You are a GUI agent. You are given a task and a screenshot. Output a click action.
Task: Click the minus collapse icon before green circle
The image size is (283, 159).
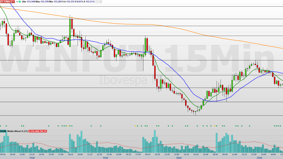pyautogui.click(x=17, y=2)
